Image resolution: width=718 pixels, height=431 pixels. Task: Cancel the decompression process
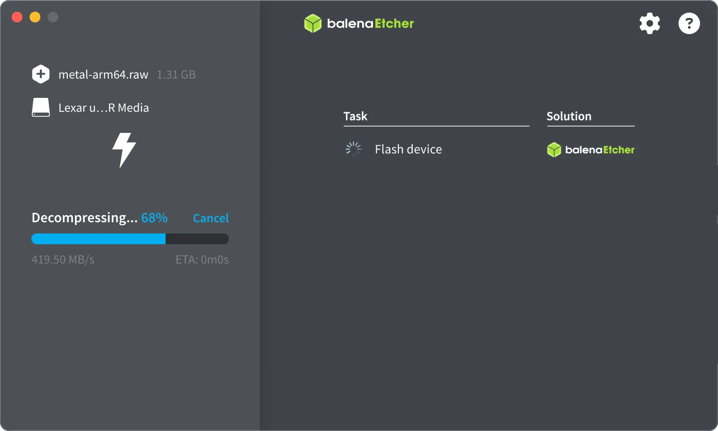pyautogui.click(x=210, y=218)
